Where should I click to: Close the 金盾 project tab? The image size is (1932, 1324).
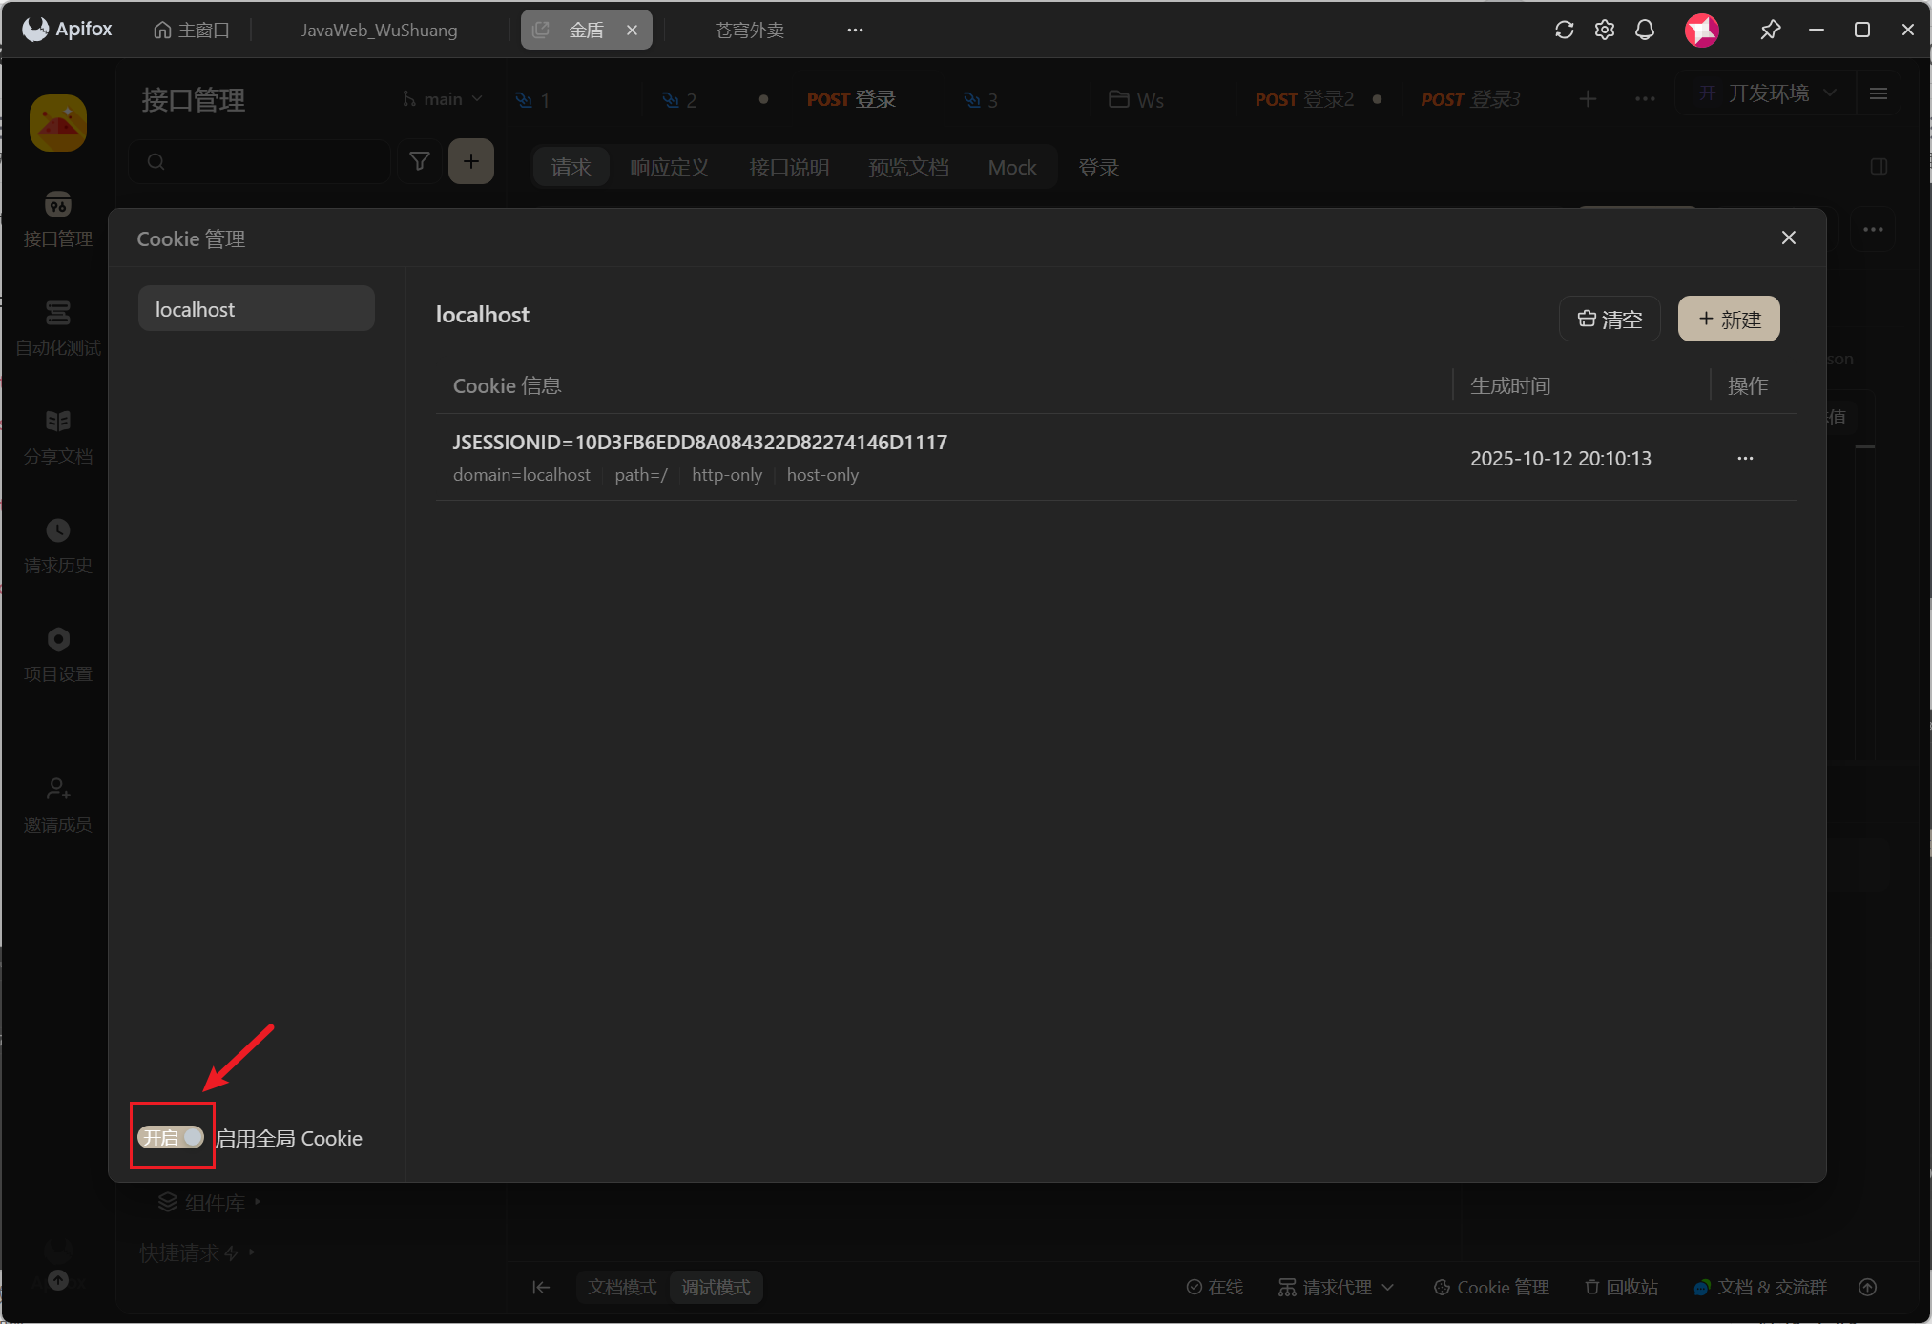coord(632,30)
